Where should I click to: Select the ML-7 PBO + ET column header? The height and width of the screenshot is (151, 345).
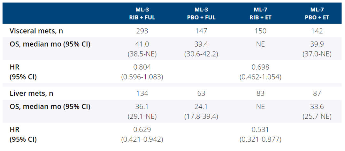[x=318, y=13]
